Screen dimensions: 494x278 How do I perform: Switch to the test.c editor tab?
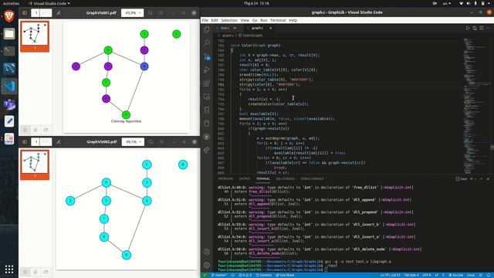[x=226, y=28]
